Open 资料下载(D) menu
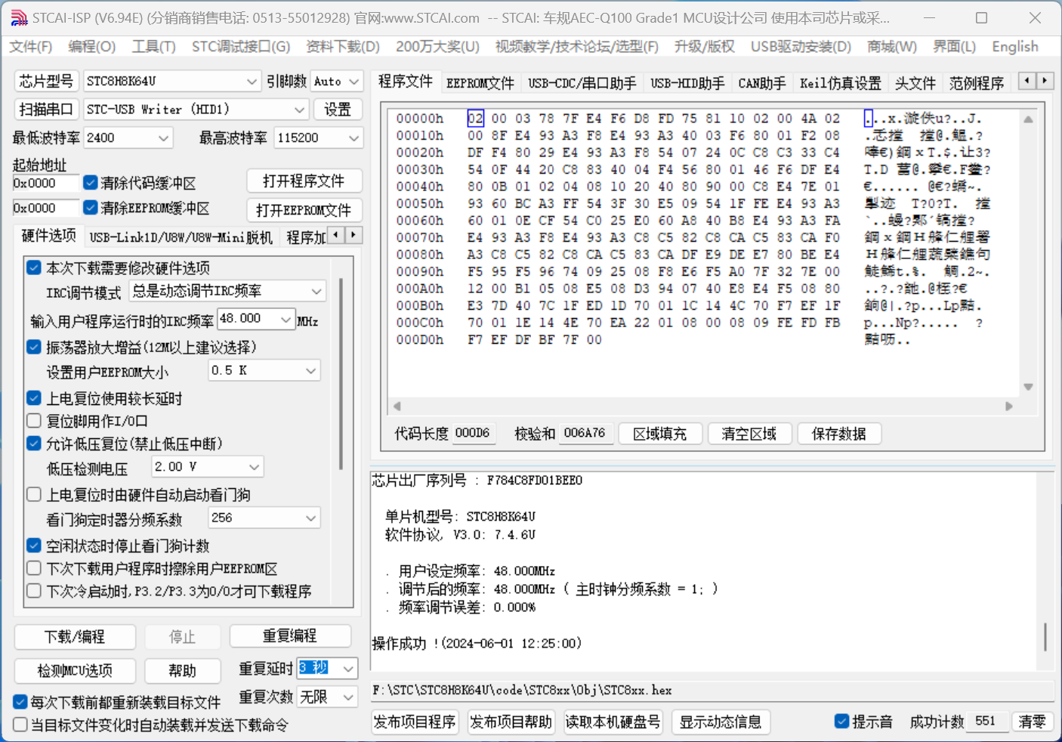The height and width of the screenshot is (742, 1062). click(x=343, y=47)
